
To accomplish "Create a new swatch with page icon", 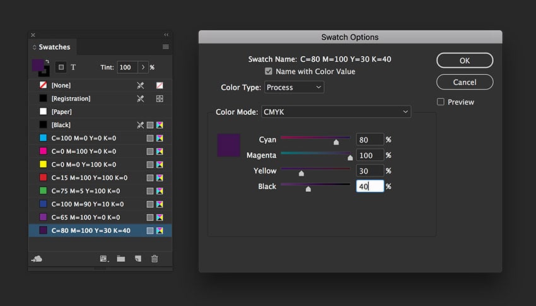I will click(138, 259).
